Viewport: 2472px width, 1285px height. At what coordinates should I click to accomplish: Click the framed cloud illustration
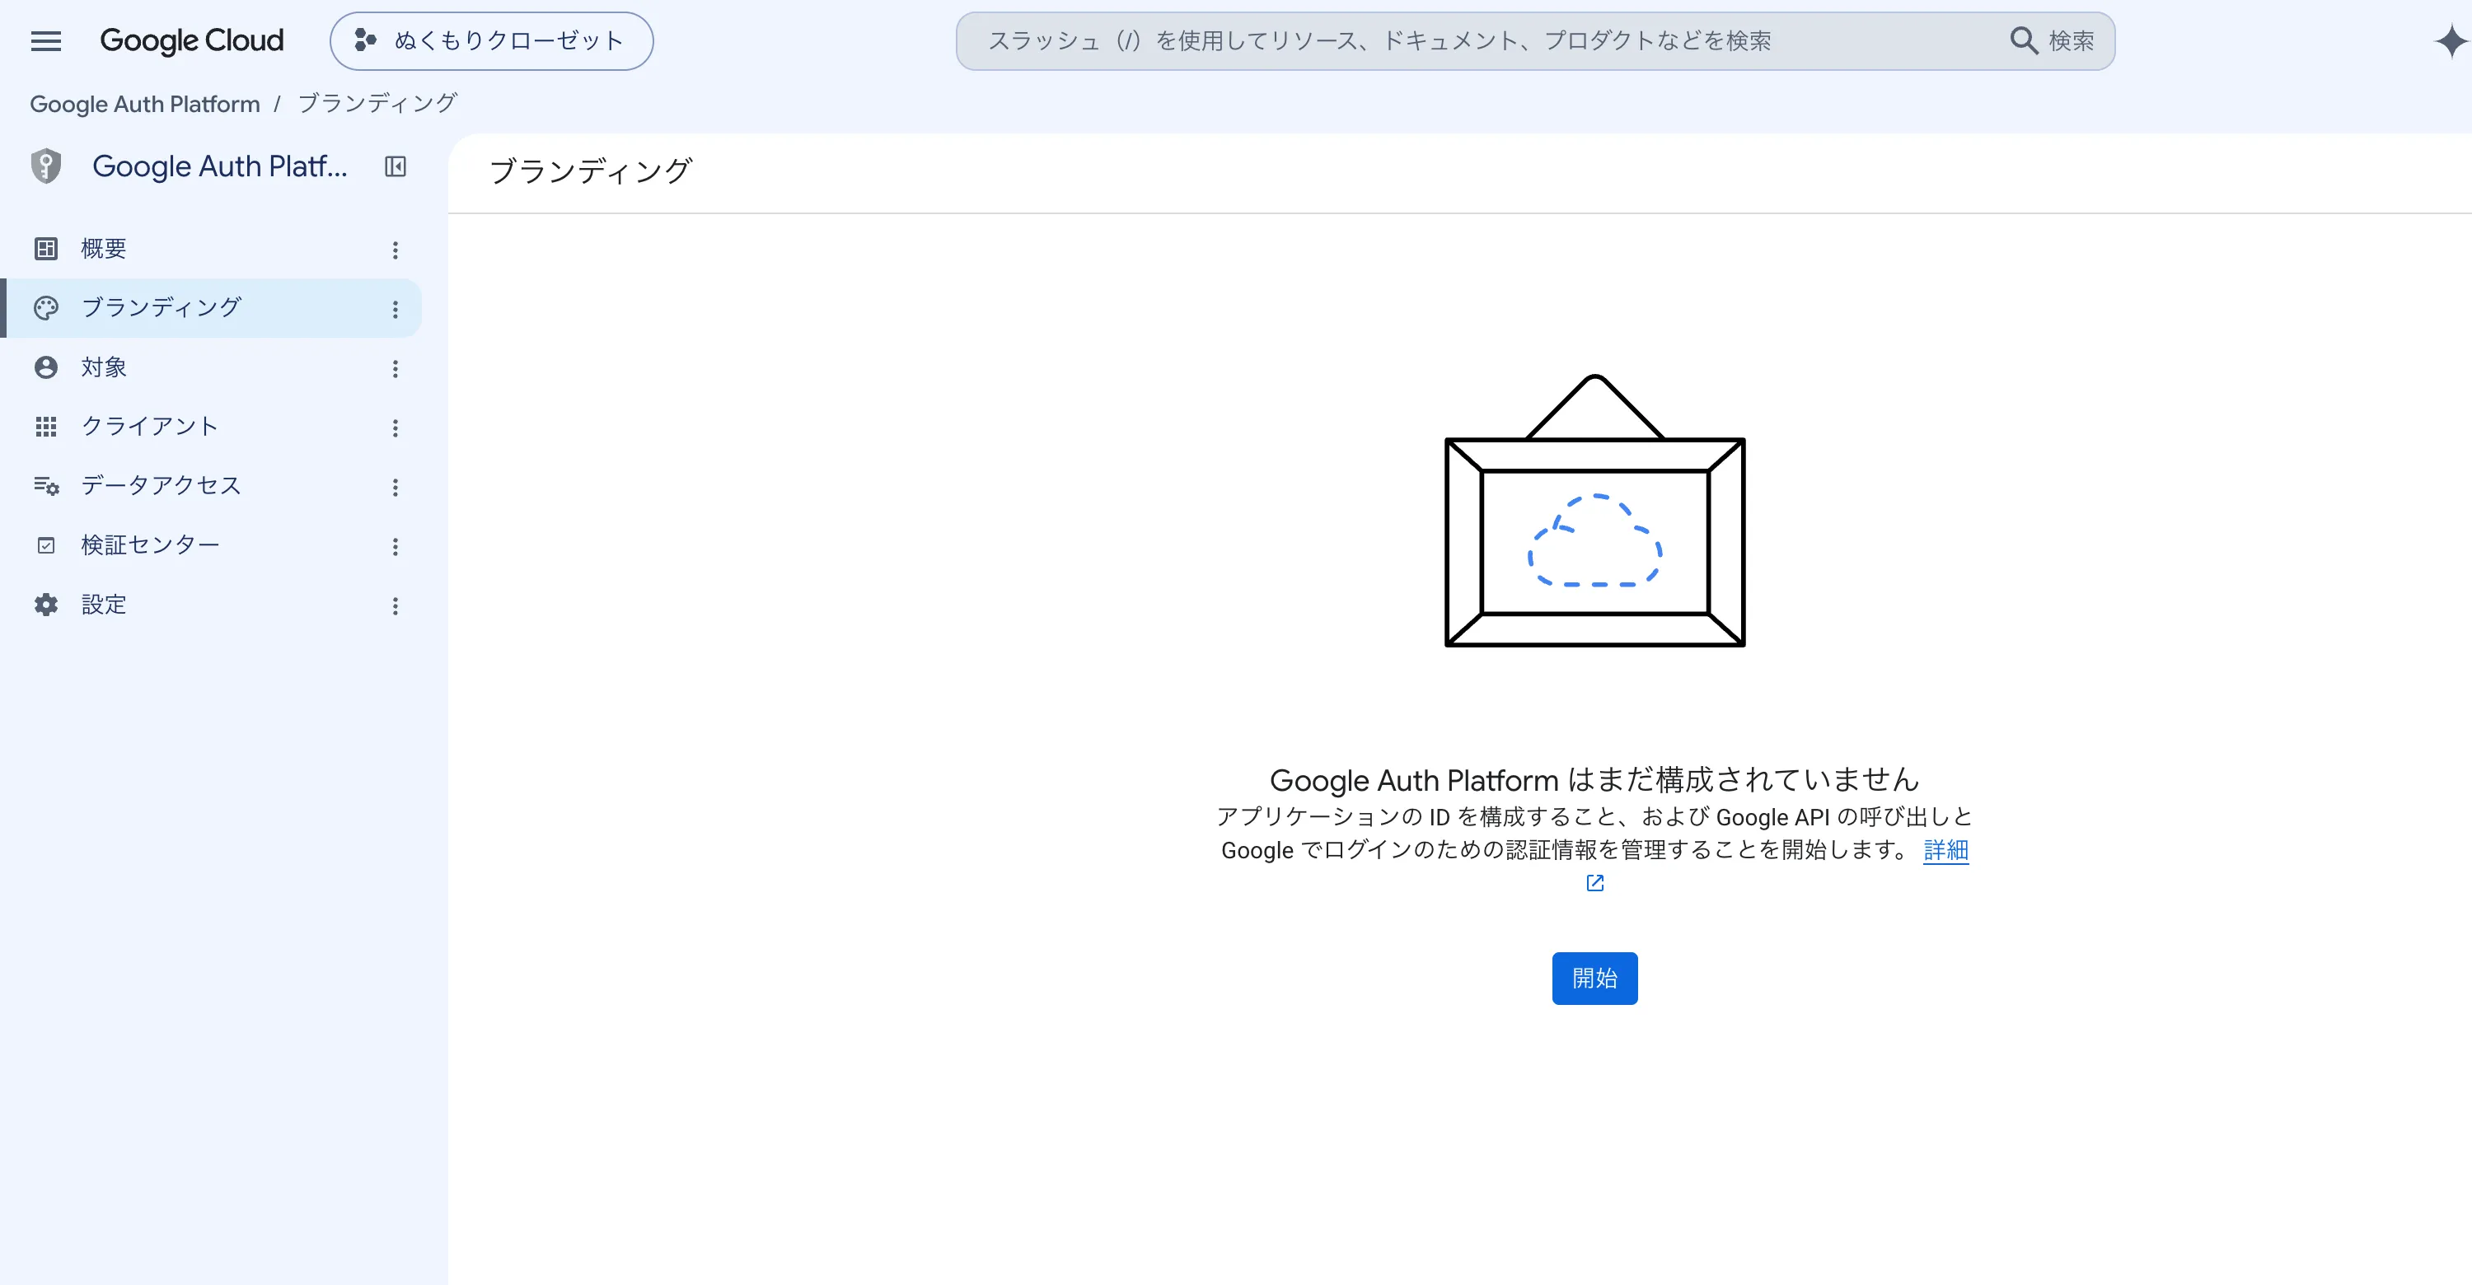pos(1595,510)
